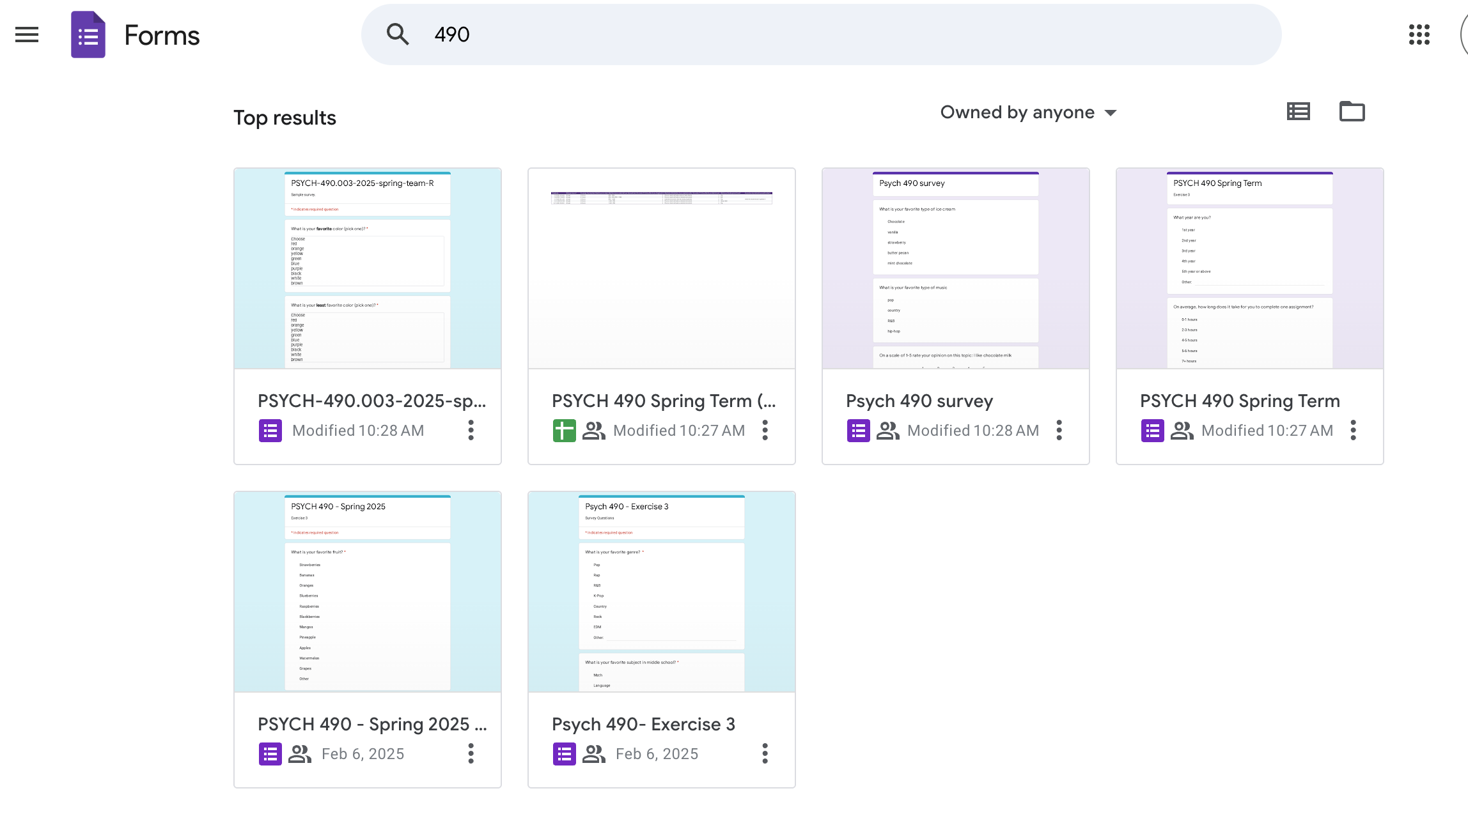Image resolution: width=1468 pixels, height=823 pixels.
Task: Open more options for Psych 490- Exercise 3
Action: point(765,753)
